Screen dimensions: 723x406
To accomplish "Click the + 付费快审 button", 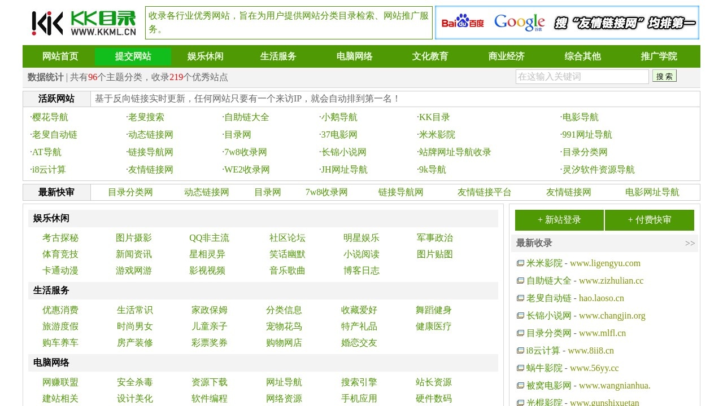I will pos(650,220).
